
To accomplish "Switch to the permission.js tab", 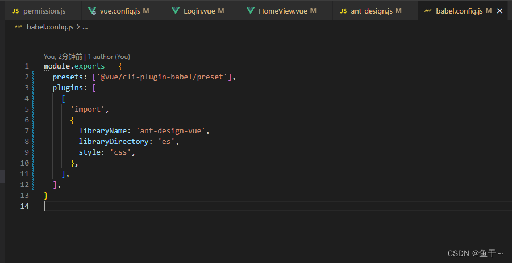I will [44, 11].
